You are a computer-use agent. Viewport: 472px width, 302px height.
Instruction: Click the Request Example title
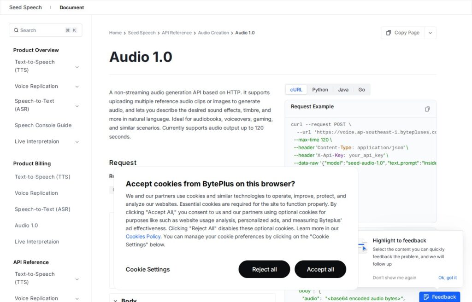[x=312, y=106]
